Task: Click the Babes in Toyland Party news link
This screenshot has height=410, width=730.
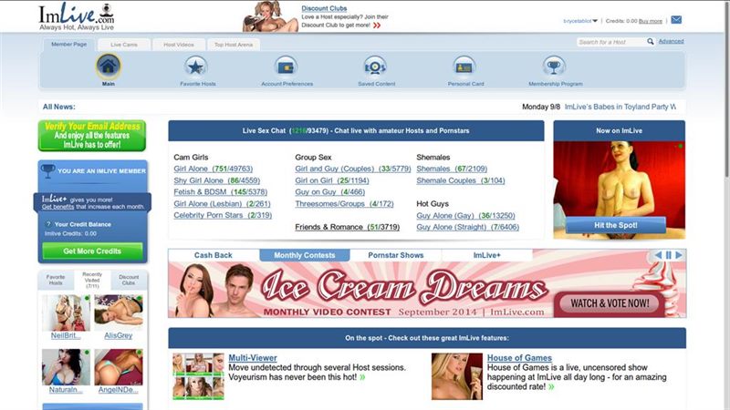Action: (620, 107)
